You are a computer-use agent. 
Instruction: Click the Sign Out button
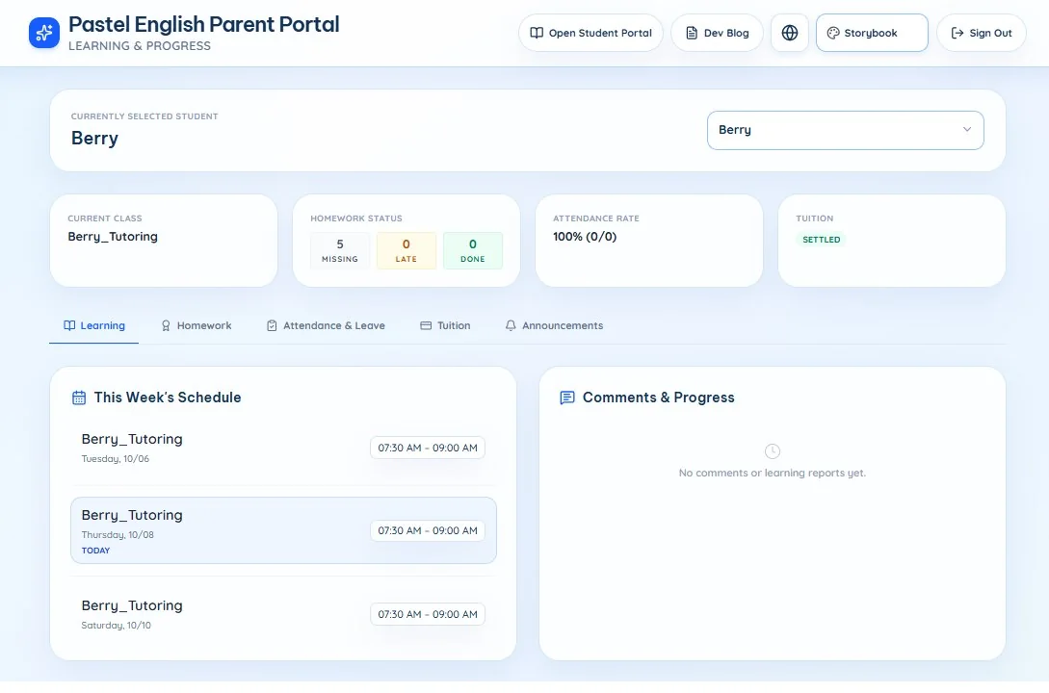click(982, 33)
